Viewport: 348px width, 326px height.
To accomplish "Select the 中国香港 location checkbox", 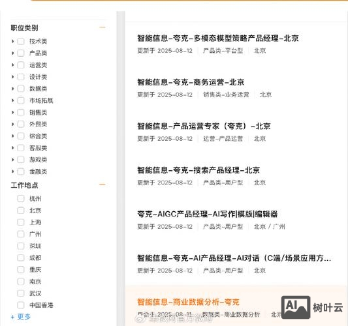I will coord(21,305).
